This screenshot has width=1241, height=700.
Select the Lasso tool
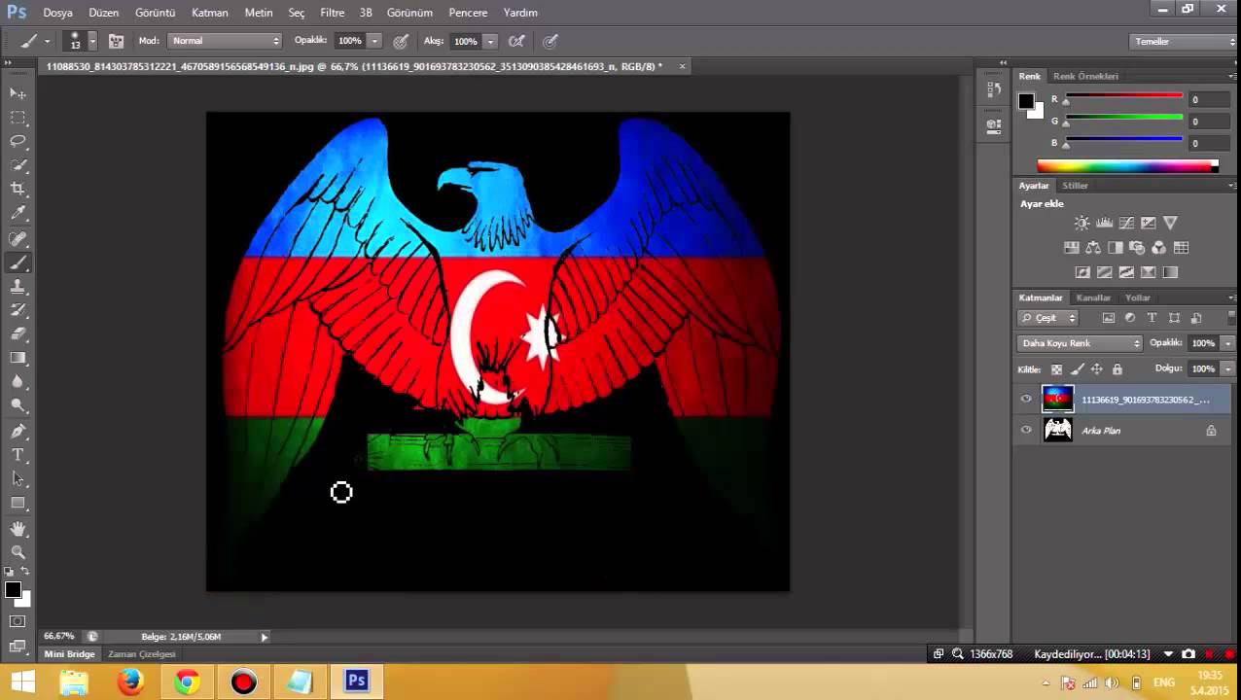pyautogui.click(x=18, y=142)
